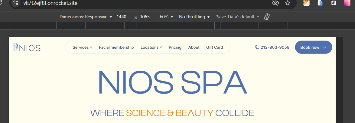The image size is (355, 123).
Task: Open the Facial membership page
Action: [x=116, y=47]
